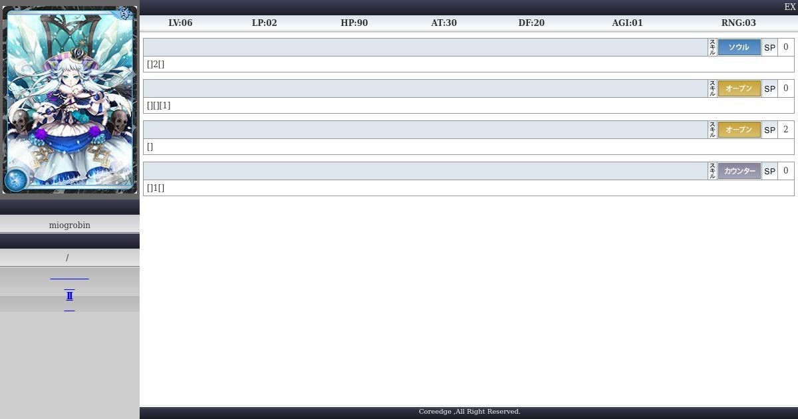
Task: Click the DF:20 stat
Action: tap(531, 23)
